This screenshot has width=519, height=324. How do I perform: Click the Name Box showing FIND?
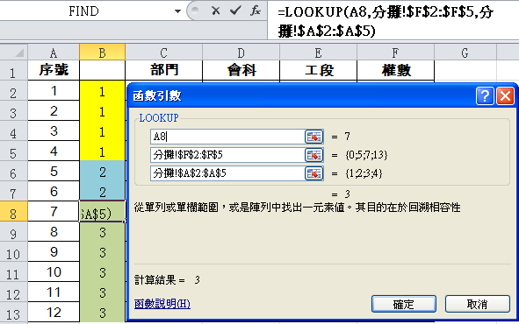pyautogui.click(x=83, y=11)
